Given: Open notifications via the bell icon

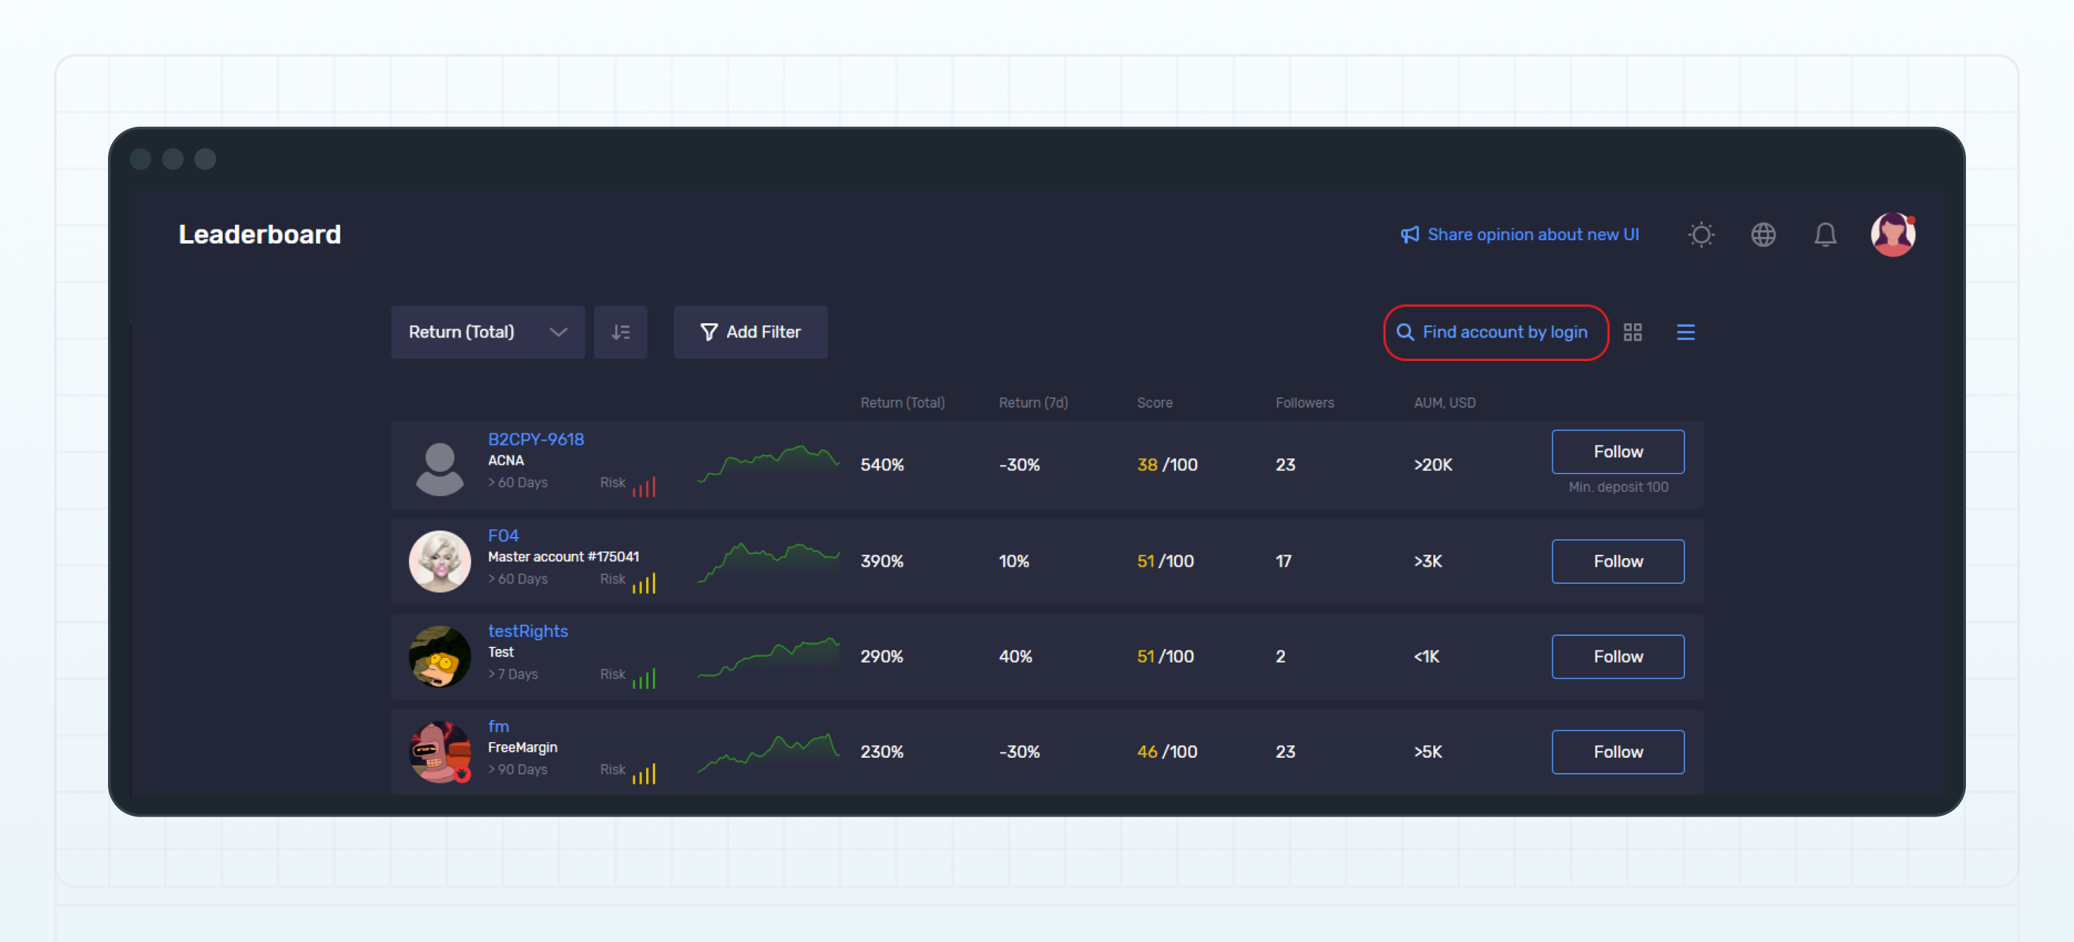Looking at the screenshot, I should point(1826,234).
